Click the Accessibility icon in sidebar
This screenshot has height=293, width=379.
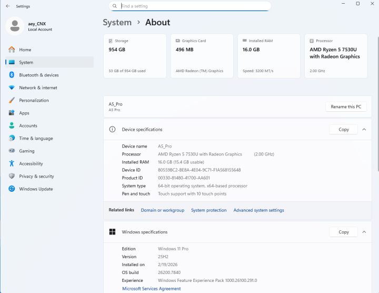(12, 163)
